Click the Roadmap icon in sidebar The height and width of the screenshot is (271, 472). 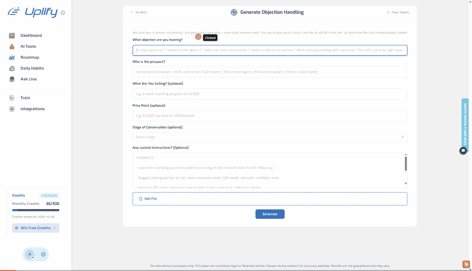(12, 57)
